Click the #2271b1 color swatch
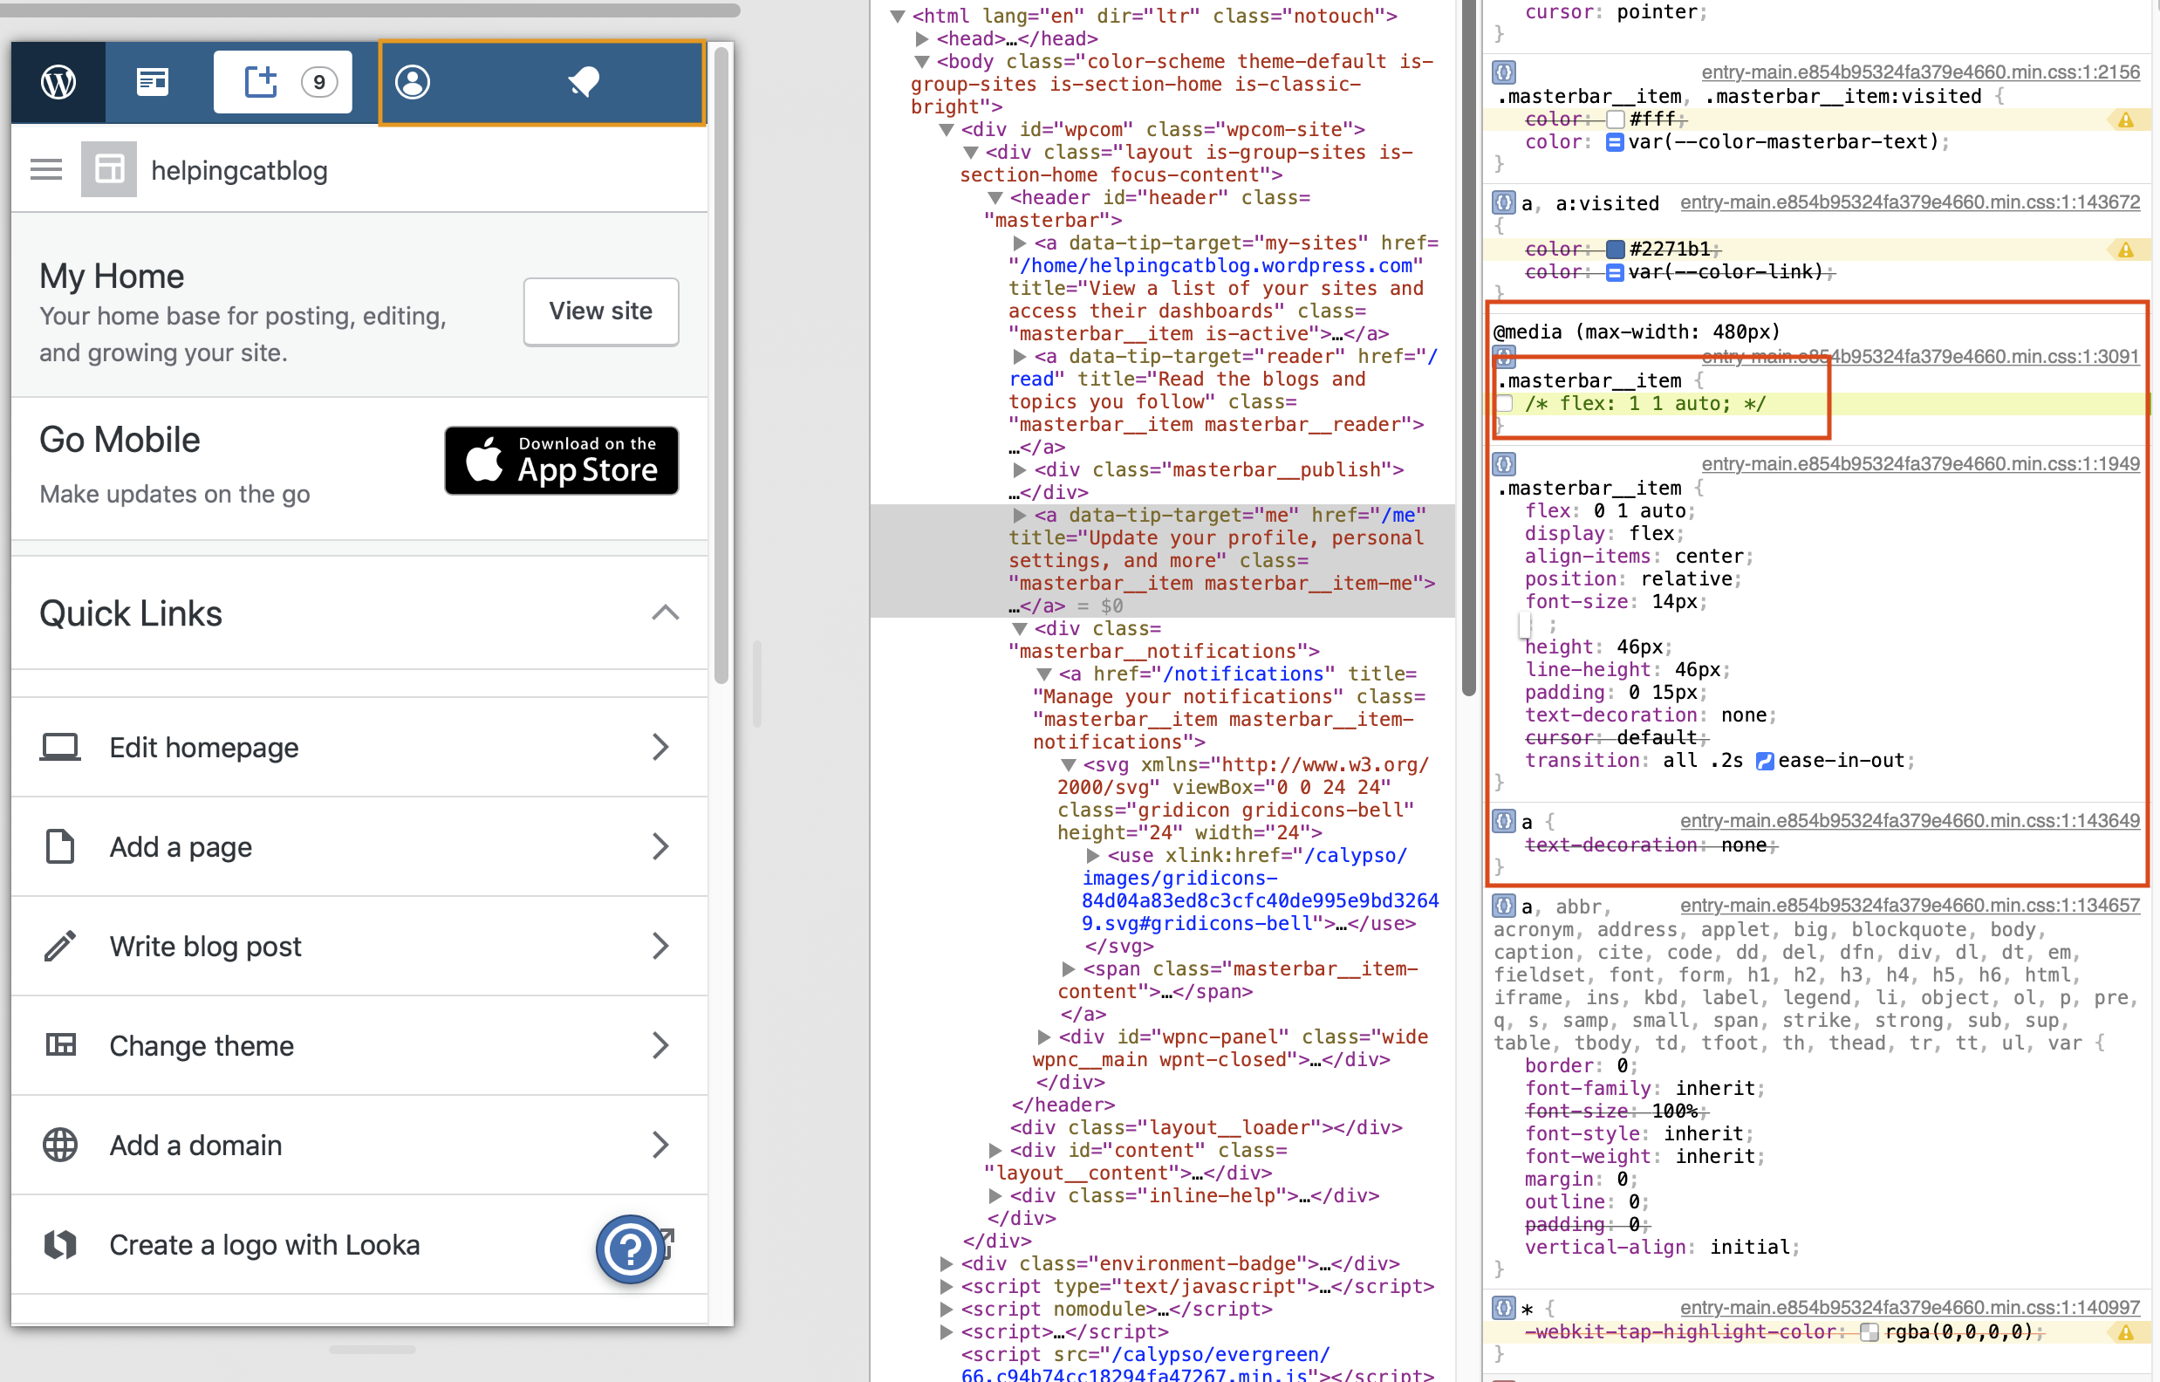 click(x=1615, y=250)
